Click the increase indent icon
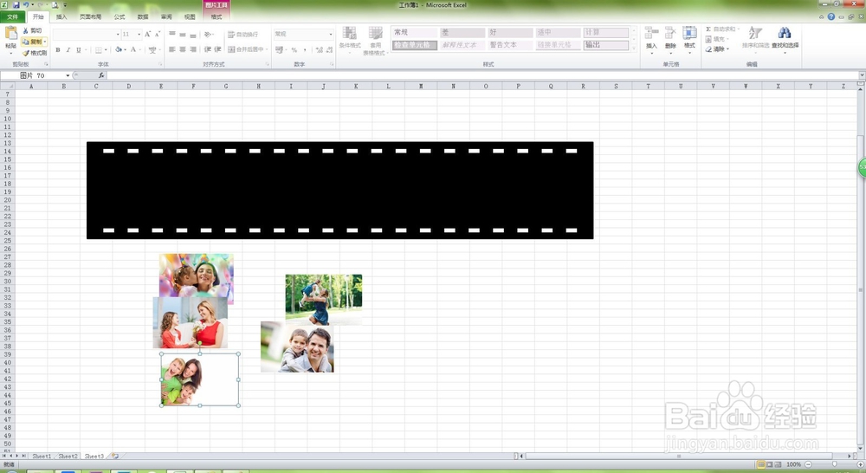866x473 pixels. tap(217, 49)
